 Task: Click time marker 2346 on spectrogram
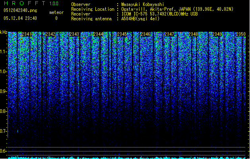point(145,34)
